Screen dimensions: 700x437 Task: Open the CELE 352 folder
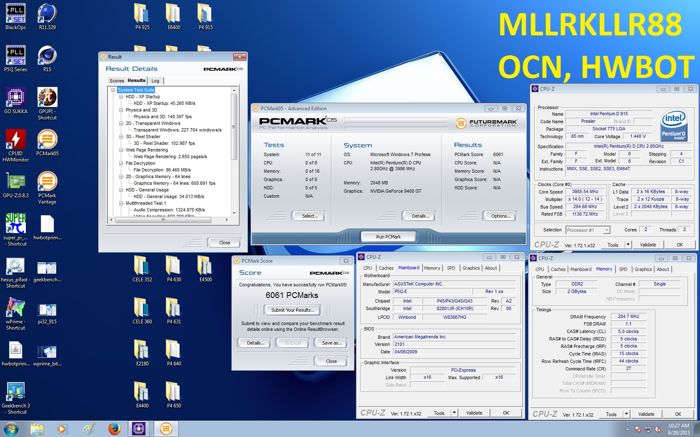[142, 269]
